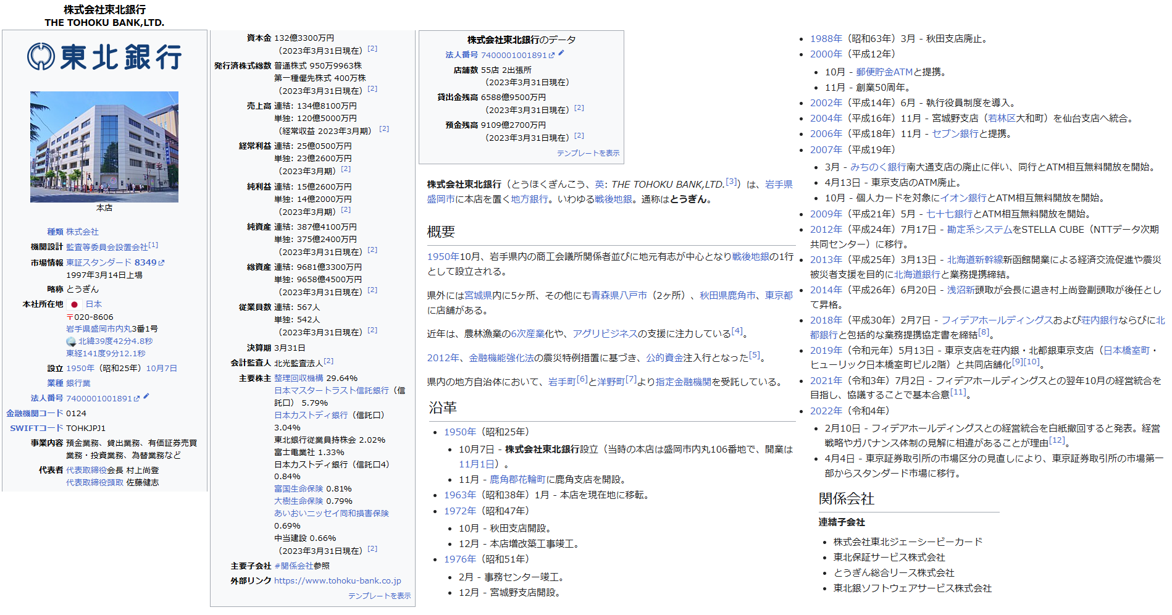Open the 代表取締役頭取 link
The height and width of the screenshot is (615, 1172).
pyautogui.click(x=94, y=483)
